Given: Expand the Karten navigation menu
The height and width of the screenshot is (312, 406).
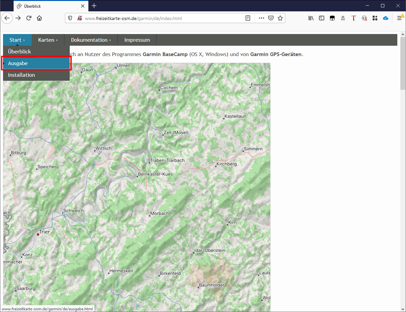Looking at the screenshot, I should 48,40.
